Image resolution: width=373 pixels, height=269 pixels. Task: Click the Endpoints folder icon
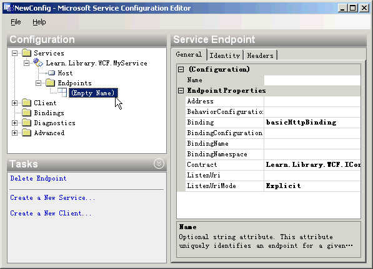click(x=51, y=83)
